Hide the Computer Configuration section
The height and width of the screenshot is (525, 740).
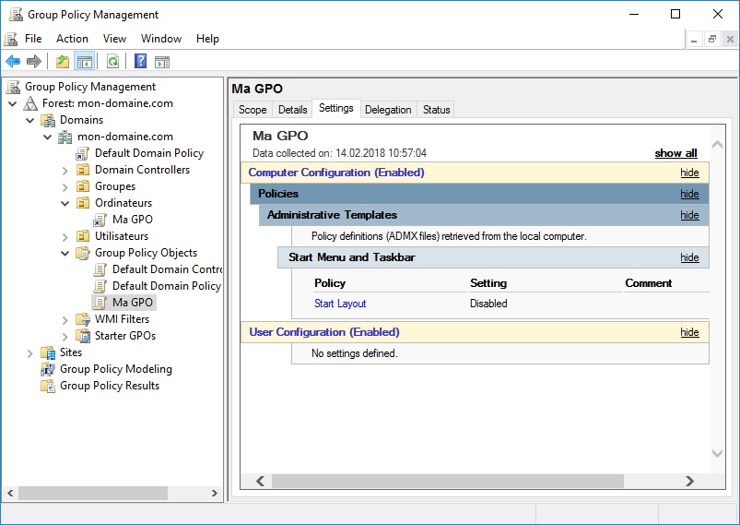coord(689,173)
